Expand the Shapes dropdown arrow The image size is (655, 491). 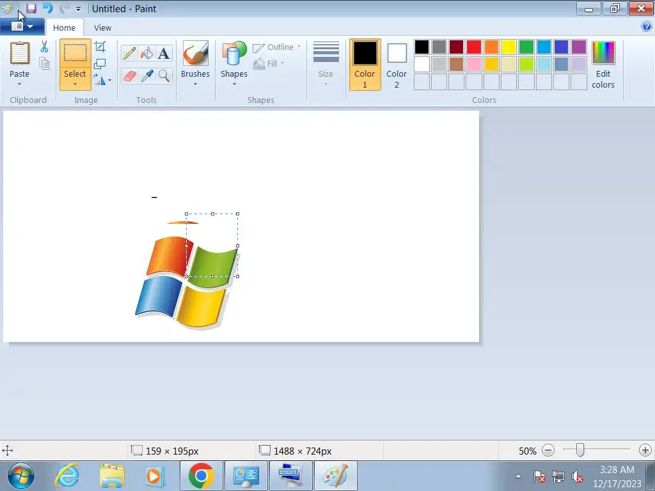pos(234,84)
